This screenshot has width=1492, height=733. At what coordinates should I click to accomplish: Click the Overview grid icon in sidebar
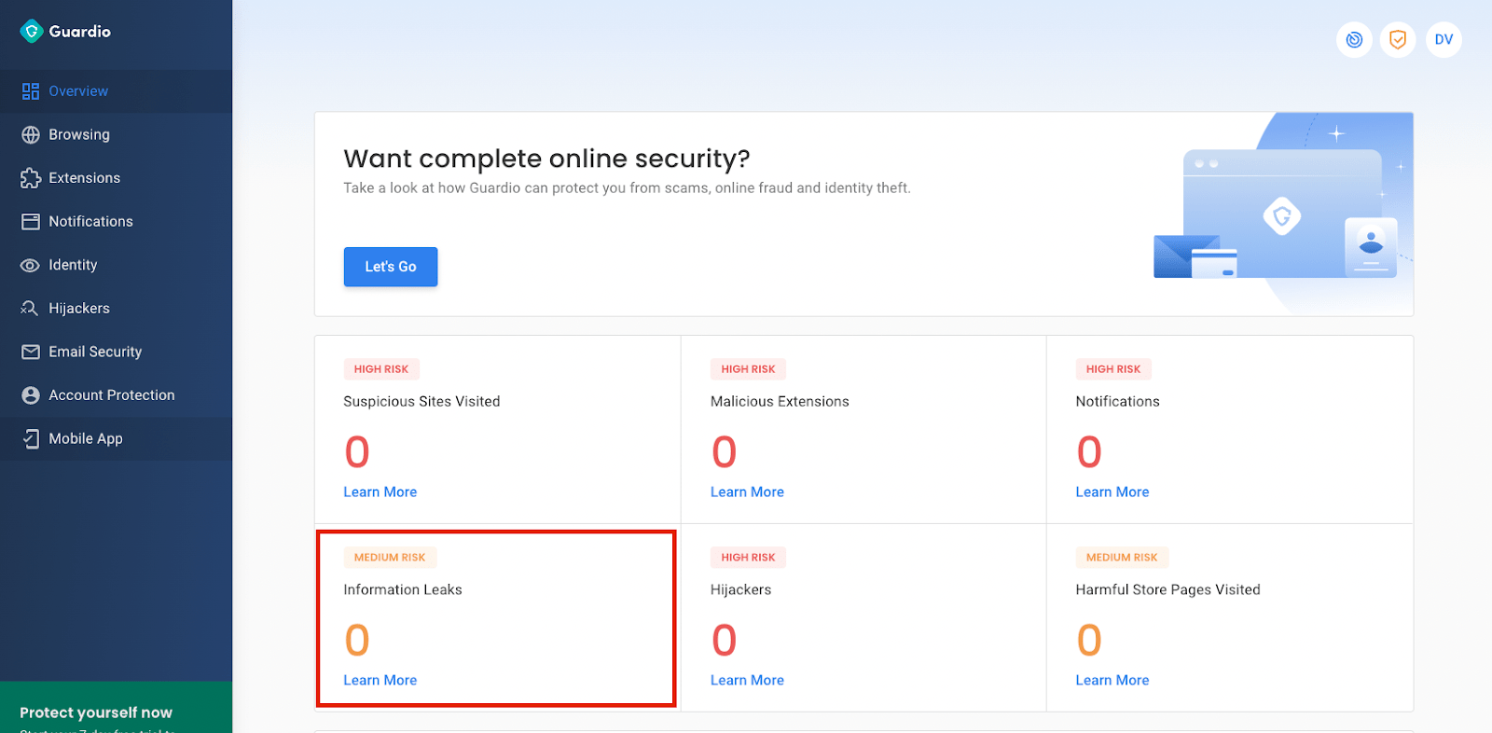pyautogui.click(x=31, y=91)
